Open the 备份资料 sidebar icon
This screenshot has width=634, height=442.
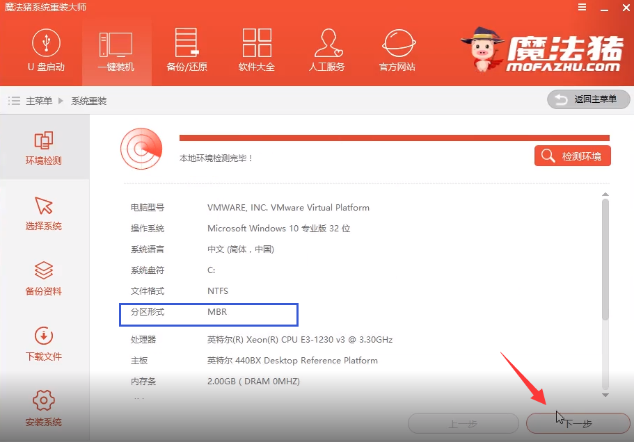point(44,278)
